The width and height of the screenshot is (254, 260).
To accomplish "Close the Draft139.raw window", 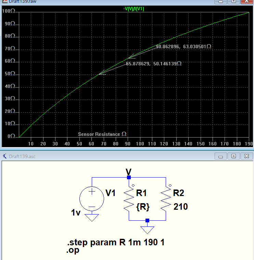I will [x=247, y=2].
